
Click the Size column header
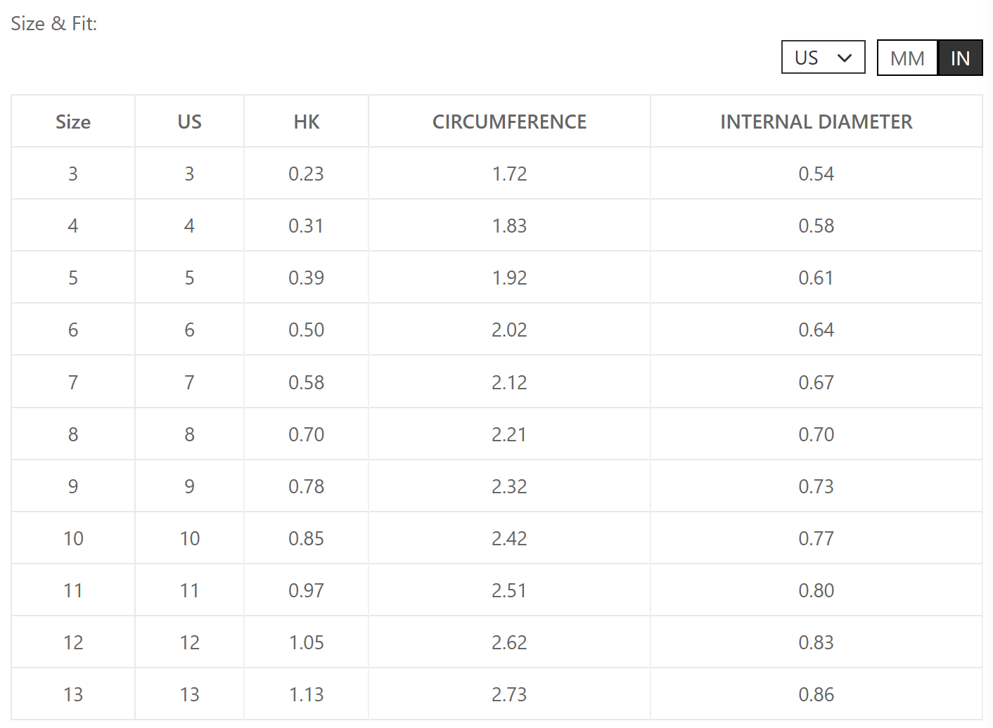click(x=73, y=122)
